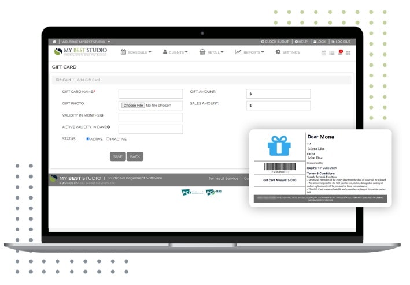This screenshot has height=285, width=410.
Task: Click the home icon in top bar
Action: pos(54,42)
